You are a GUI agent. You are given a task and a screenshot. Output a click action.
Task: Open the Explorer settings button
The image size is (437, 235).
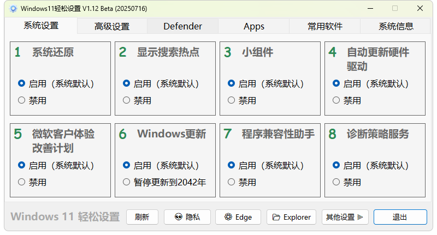point(291,217)
